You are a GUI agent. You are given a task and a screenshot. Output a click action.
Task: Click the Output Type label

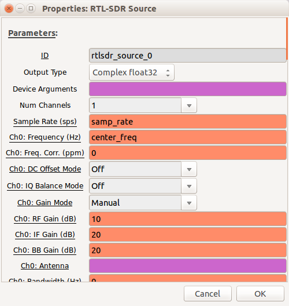[45, 72]
